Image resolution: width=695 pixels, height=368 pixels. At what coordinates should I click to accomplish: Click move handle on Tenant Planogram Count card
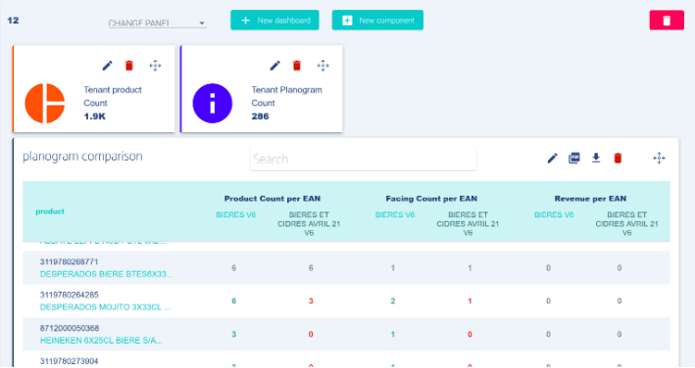coord(323,66)
